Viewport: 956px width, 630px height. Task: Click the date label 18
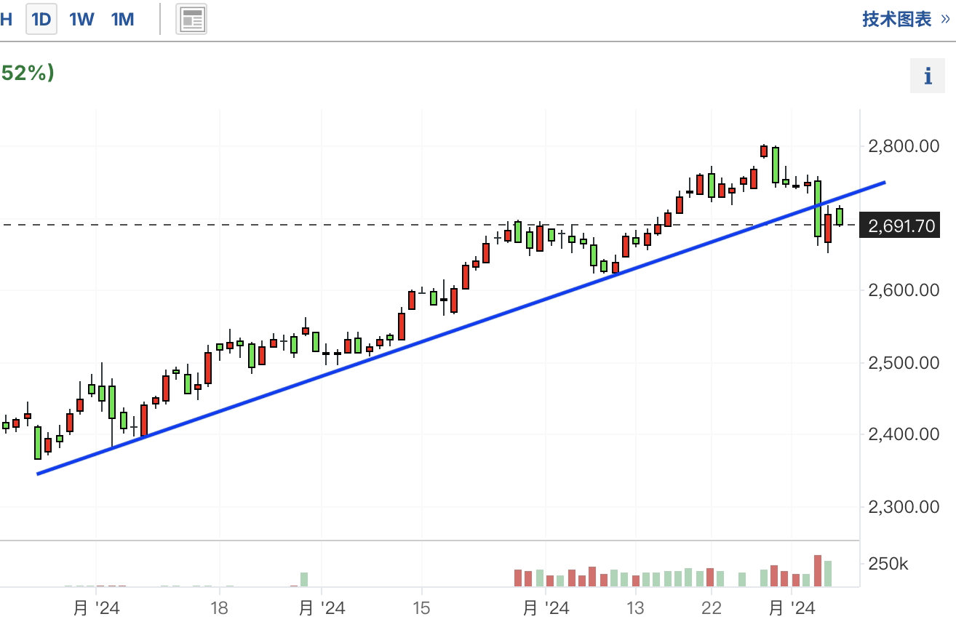[x=219, y=607]
